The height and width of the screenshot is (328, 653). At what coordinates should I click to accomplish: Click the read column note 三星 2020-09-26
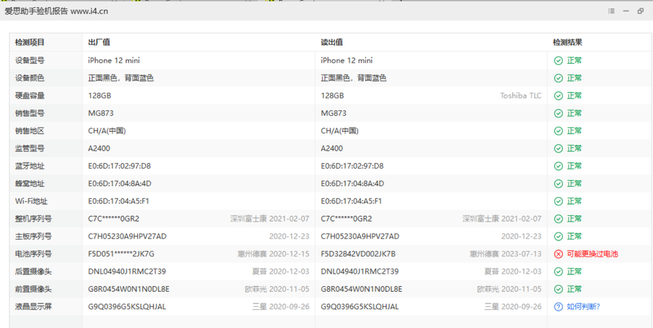(x=513, y=307)
